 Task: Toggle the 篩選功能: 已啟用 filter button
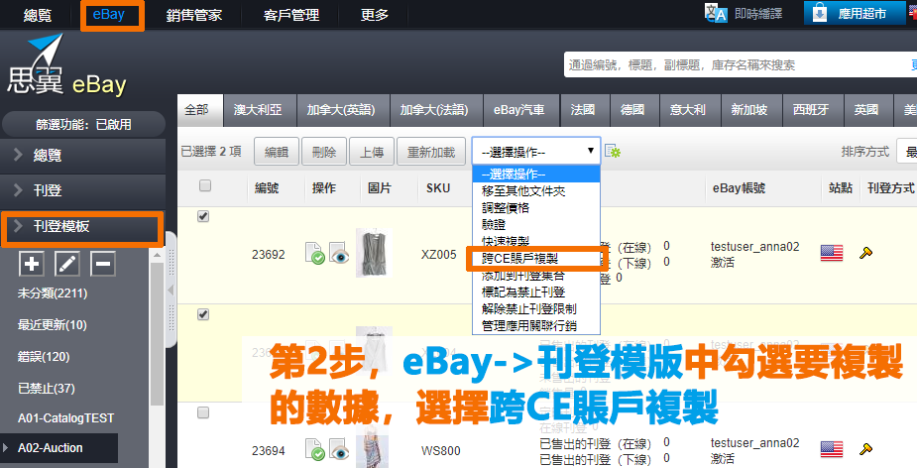point(83,124)
